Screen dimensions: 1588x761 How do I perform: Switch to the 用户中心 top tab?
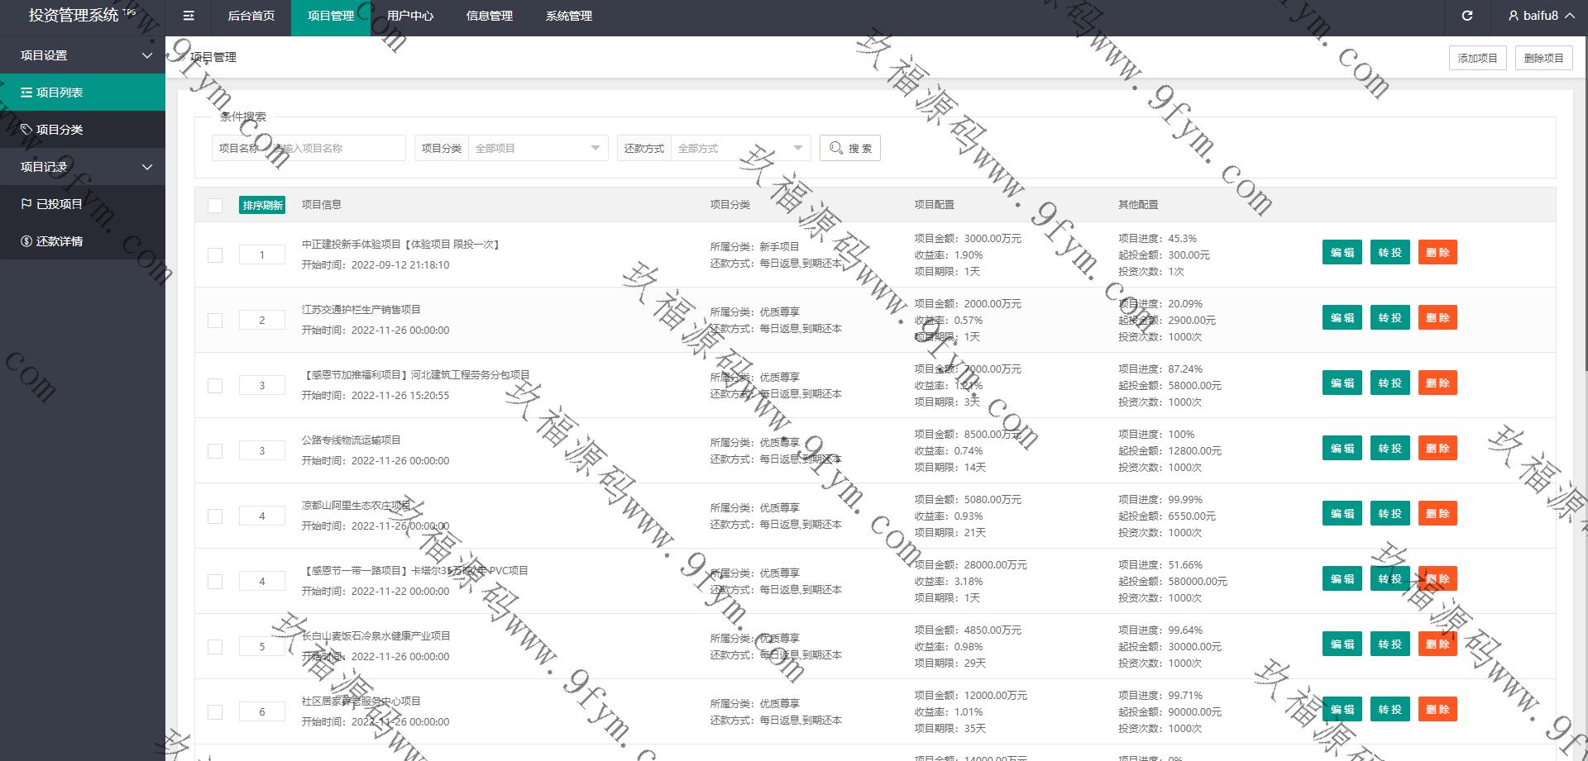[410, 16]
